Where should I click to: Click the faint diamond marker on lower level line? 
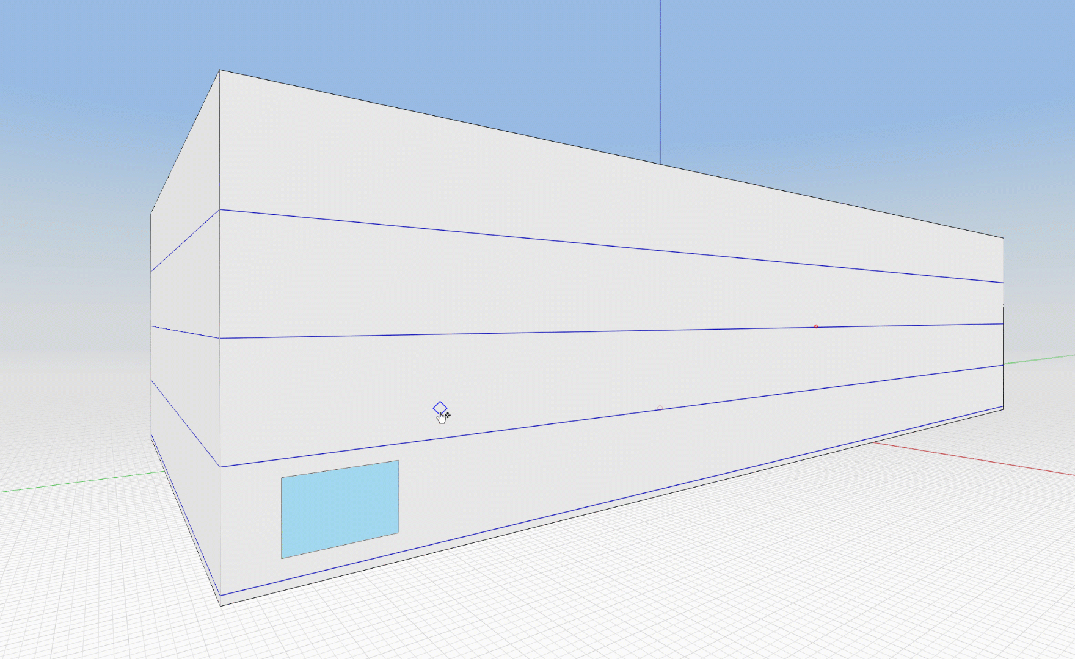[660, 408]
